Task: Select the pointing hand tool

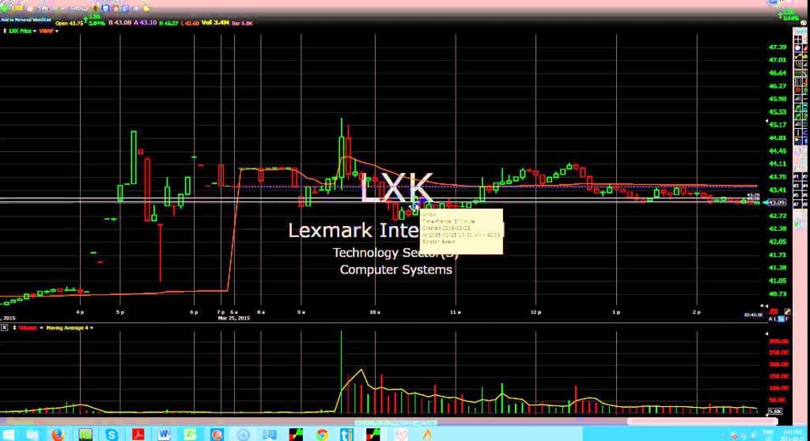Action: click(797, 47)
